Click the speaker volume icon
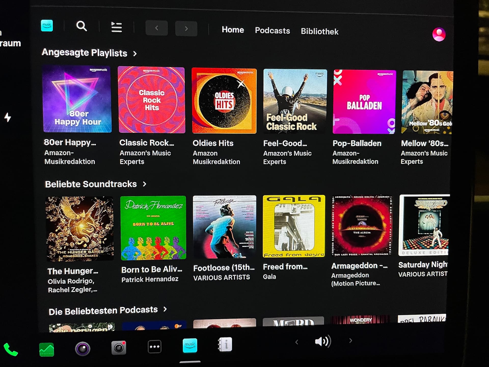This screenshot has width=489, height=367. click(323, 341)
